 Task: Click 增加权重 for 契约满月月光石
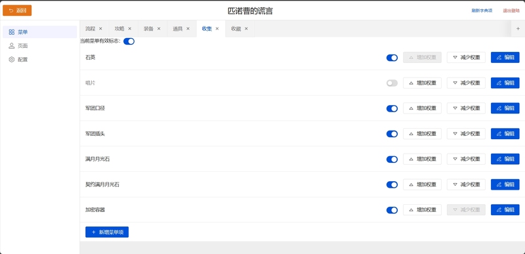(x=422, y=184)
